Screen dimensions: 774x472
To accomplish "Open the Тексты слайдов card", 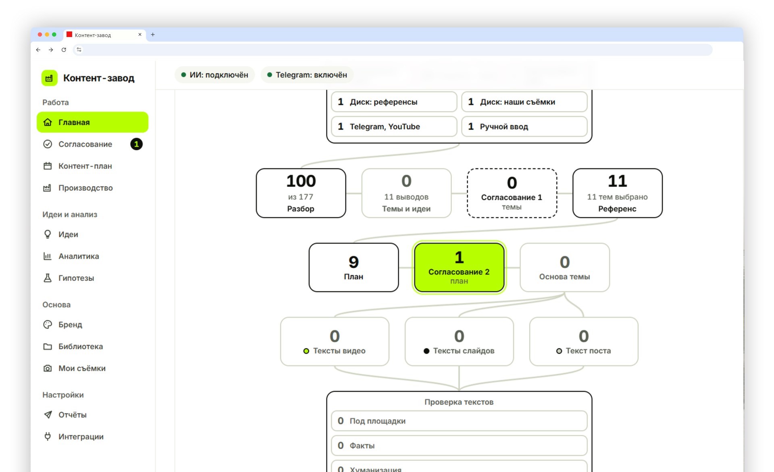I will click(x=459, y=342).
